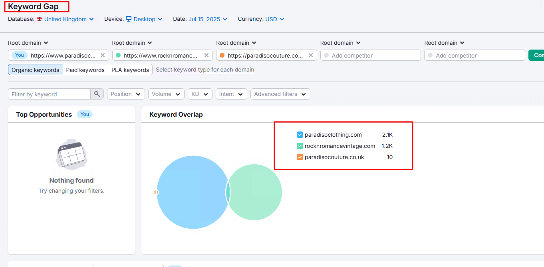The height and width of the screenshot is (267, 544).
Task: Open the USD currency dropdown
Action: [x=275, y=19]
